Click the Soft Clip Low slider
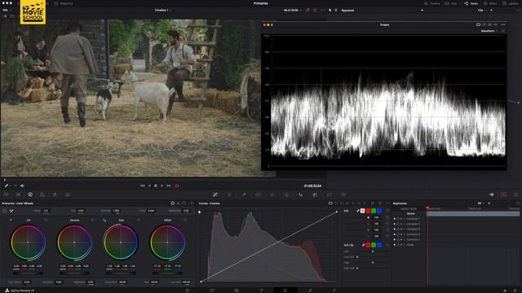 point(373,251)
